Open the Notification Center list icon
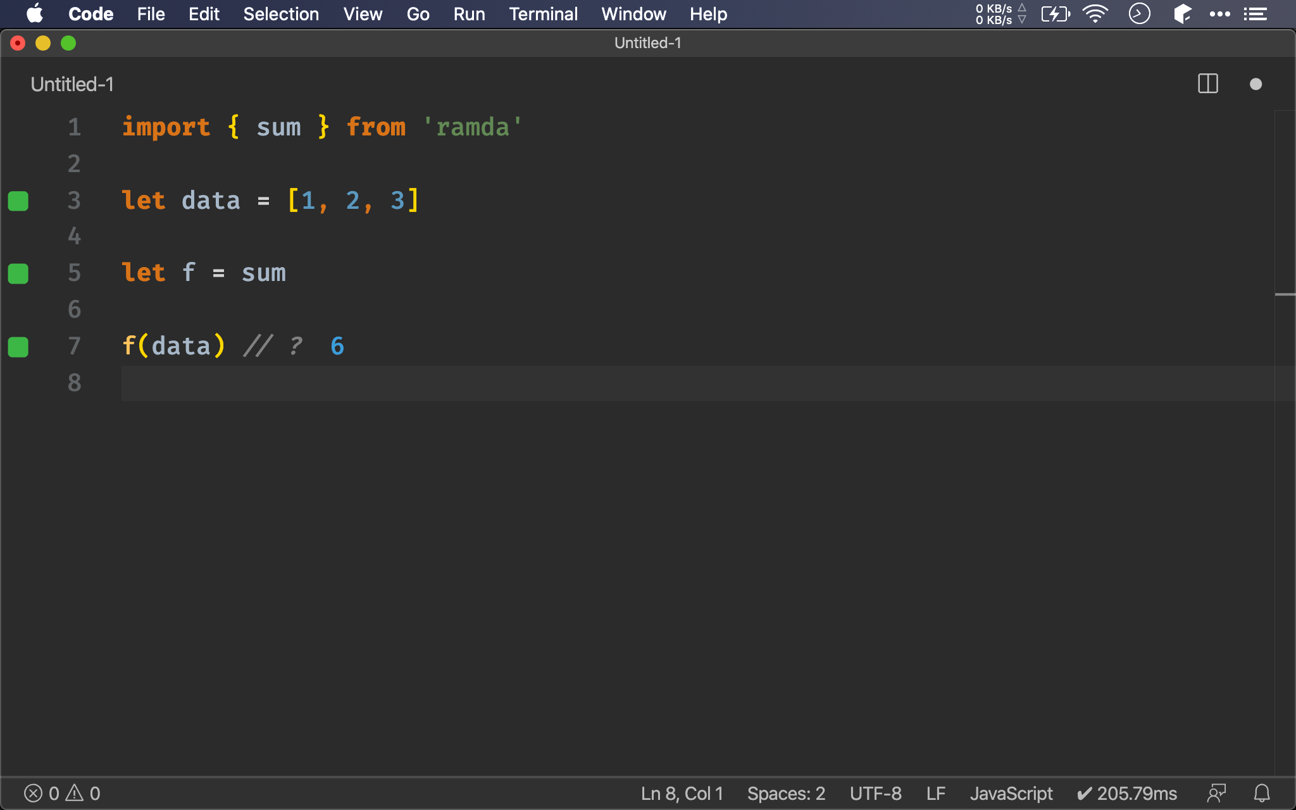Viewport: 1296px width, 810px height. pyautogui.click(x=1255, y=14)
